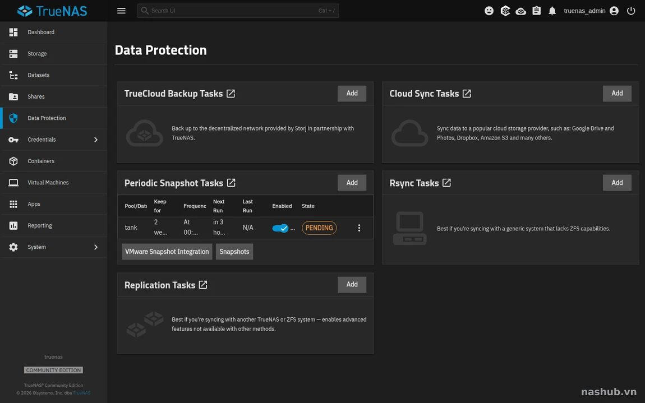
Task: Select Data Protection in sidebar
Action: [53, 118]
